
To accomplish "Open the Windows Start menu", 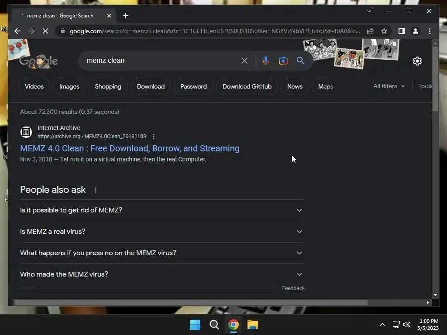I will coord(195,325).
